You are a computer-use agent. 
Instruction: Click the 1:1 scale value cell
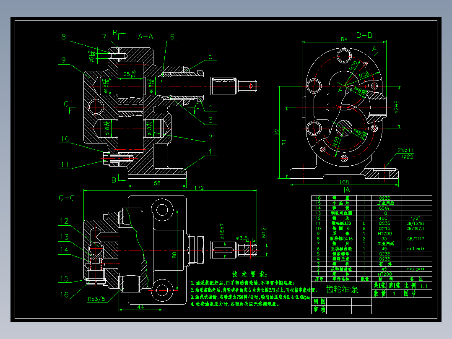424,286
